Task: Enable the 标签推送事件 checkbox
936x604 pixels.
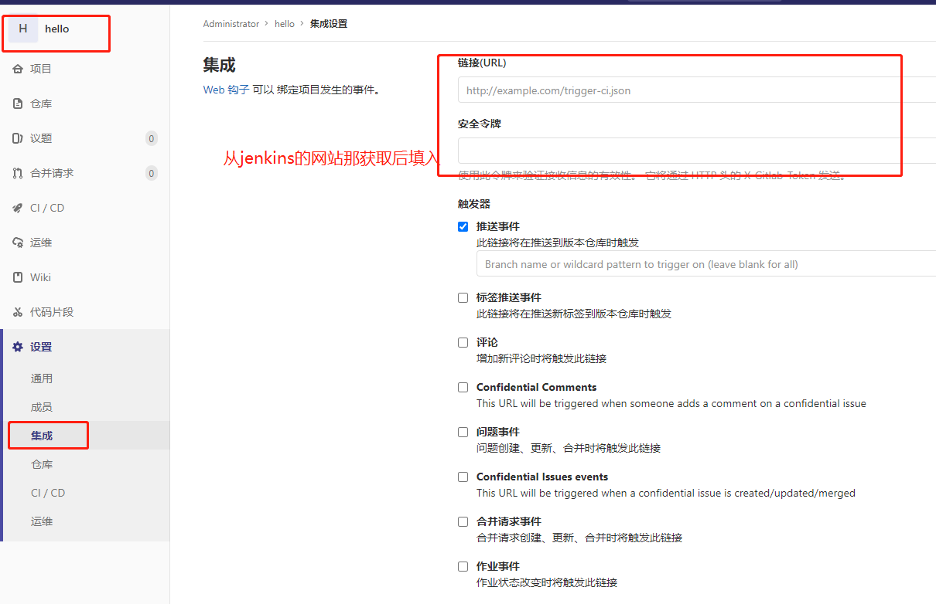Action: tap(463, 297)
